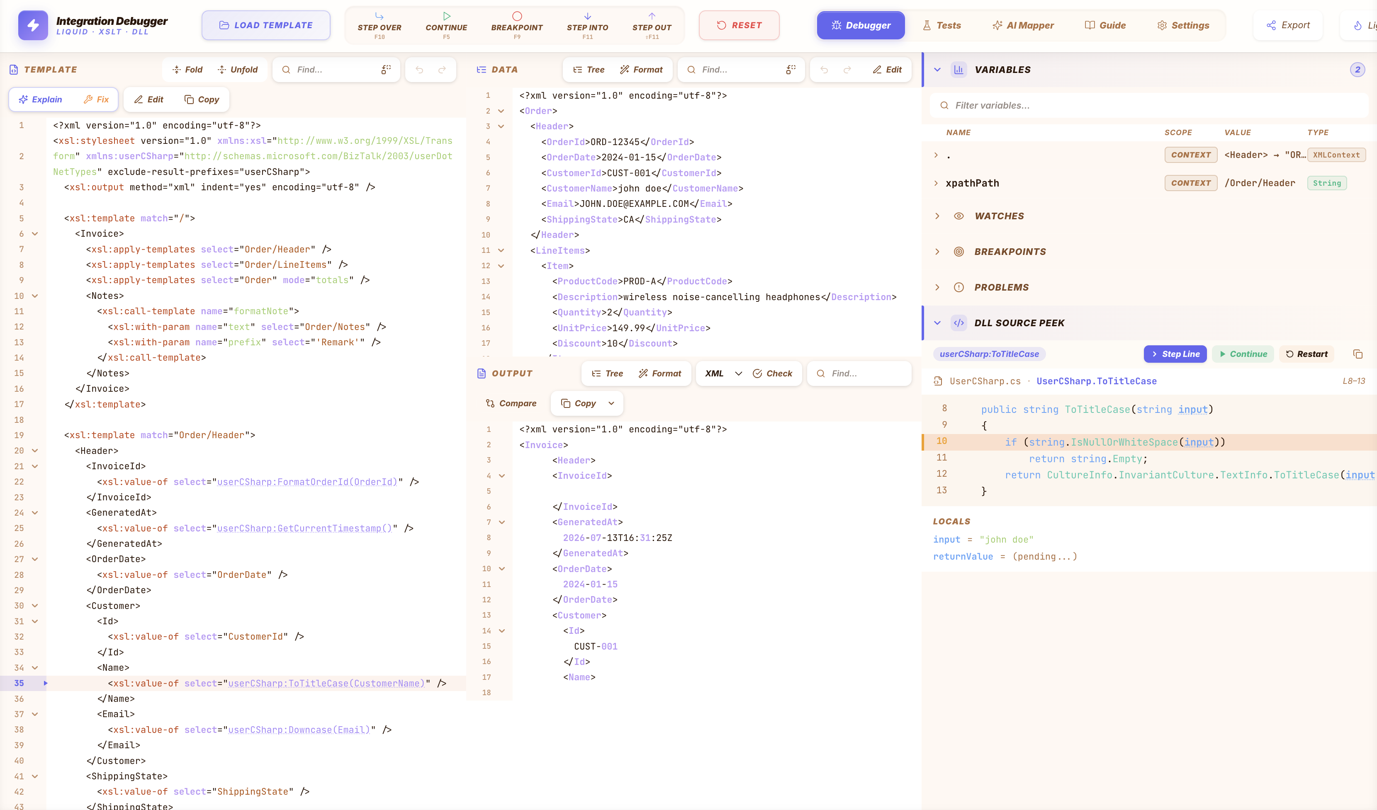Click Edit pencil in the Data panel

887,69
